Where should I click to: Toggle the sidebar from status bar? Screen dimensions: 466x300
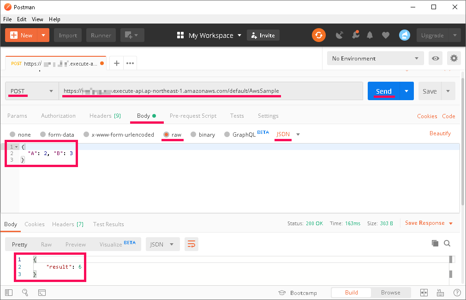point(9,293)
